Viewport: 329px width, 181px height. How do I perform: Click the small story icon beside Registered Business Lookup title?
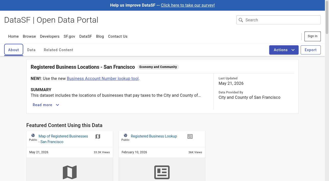click(190, 136)
